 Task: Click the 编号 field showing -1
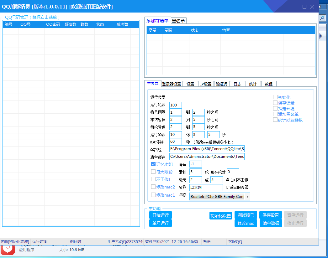[196, 164]
